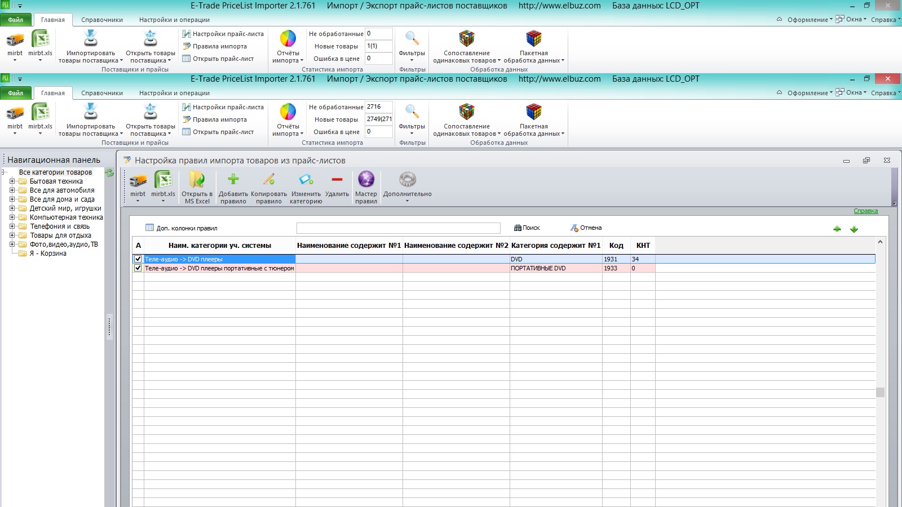The width and height of the screenshot is (902, 507).
Task: Expand Товары для отдыха tree node
Action: click(12, 235)
